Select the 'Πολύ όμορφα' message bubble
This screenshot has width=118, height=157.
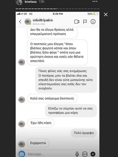(x=84, y=133)
